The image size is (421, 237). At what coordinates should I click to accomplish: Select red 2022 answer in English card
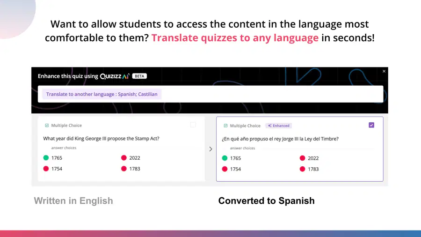pos(131,158)
